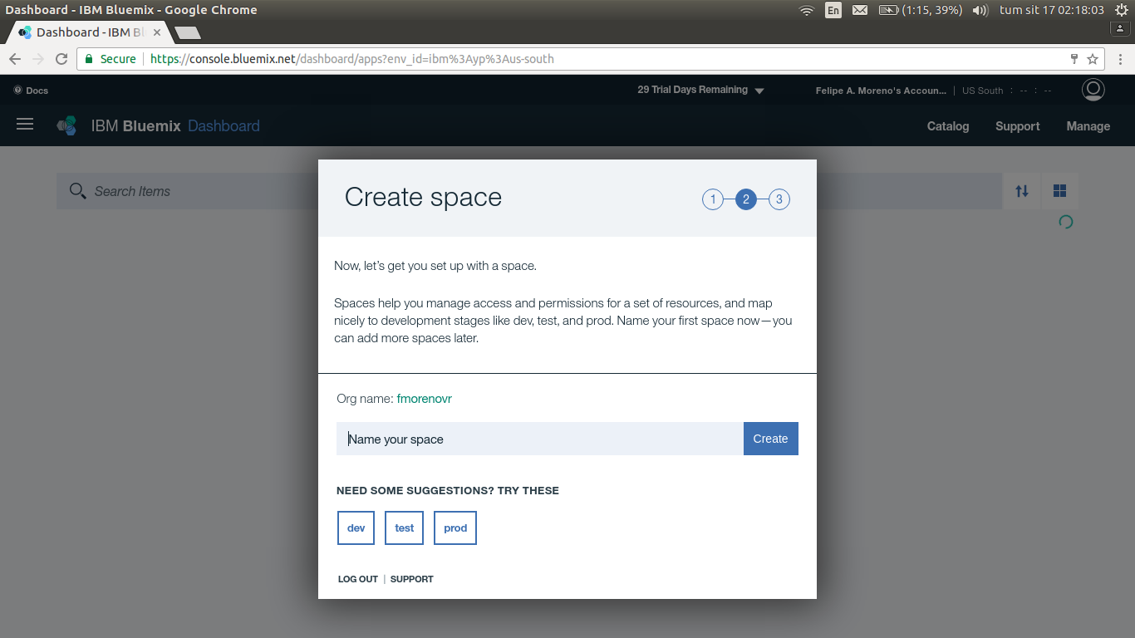Image resolution: width=1135 pixels, height=638 pixels.
Task: Bookmark this page with star icon
Action: [1093, 59]
